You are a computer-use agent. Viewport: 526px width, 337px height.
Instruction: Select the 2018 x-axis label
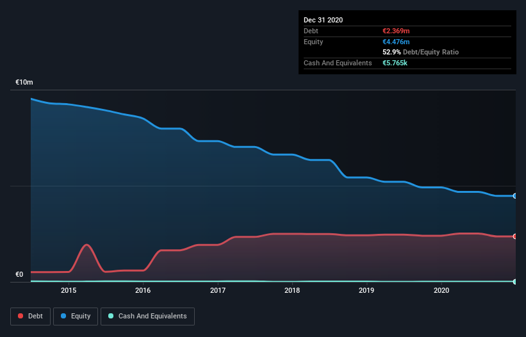tap(292, 290)
